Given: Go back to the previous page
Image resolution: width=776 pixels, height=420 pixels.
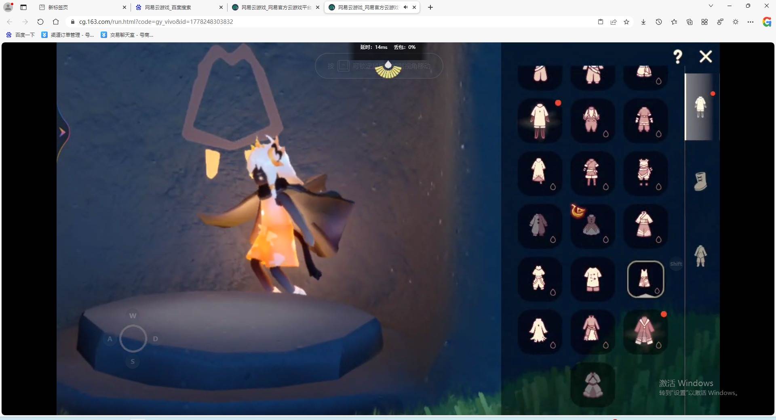Looking at the screenshot, I should coord(10,22).
